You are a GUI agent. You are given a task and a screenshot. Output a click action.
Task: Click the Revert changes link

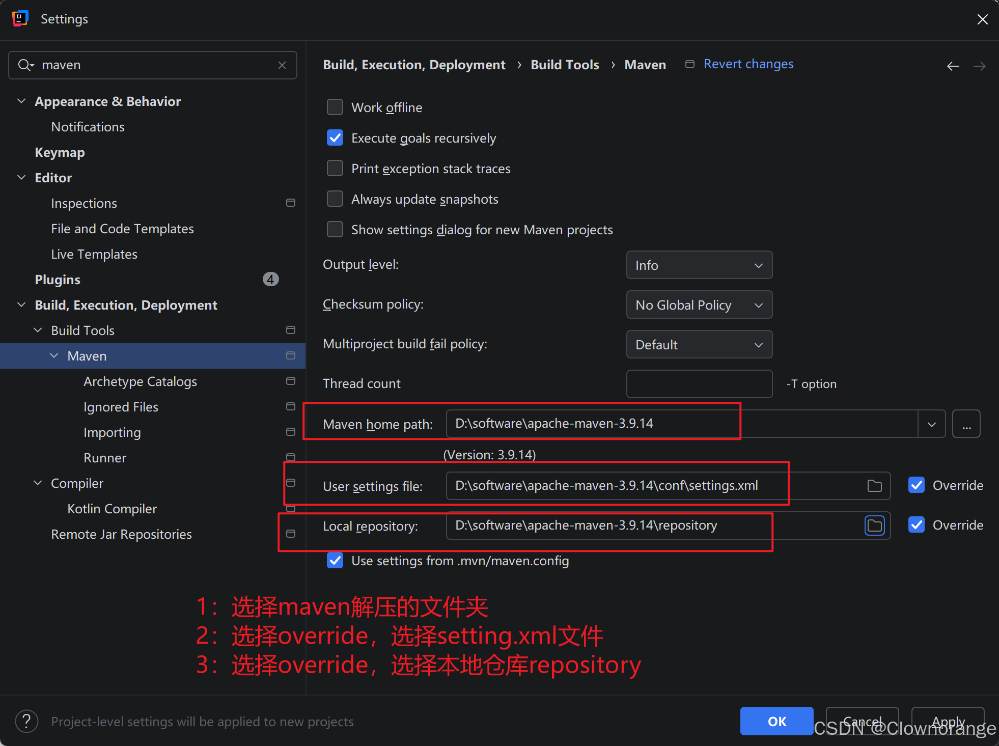click(748, 64)
